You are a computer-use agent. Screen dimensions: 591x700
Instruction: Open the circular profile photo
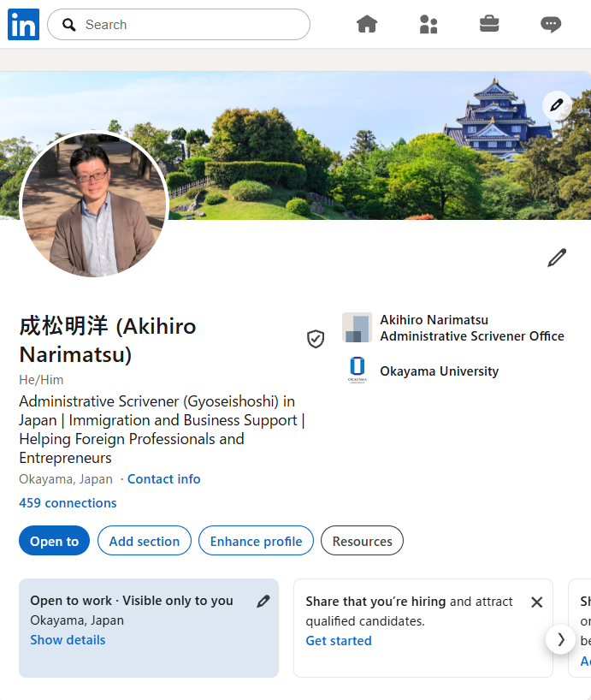tap(93, 205)
